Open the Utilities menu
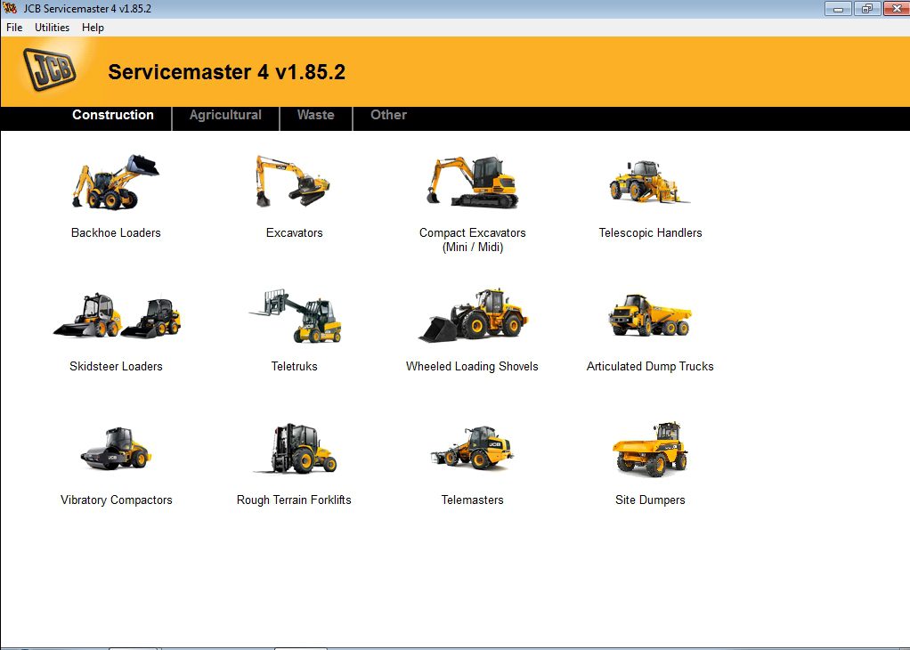 pos(51,28)
